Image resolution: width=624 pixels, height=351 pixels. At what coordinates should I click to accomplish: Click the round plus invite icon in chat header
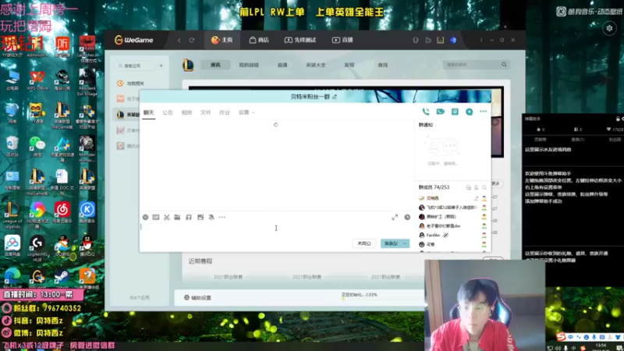tap(470, 112)
